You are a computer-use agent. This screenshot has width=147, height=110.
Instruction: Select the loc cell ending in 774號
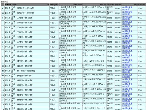coord(33,8)
